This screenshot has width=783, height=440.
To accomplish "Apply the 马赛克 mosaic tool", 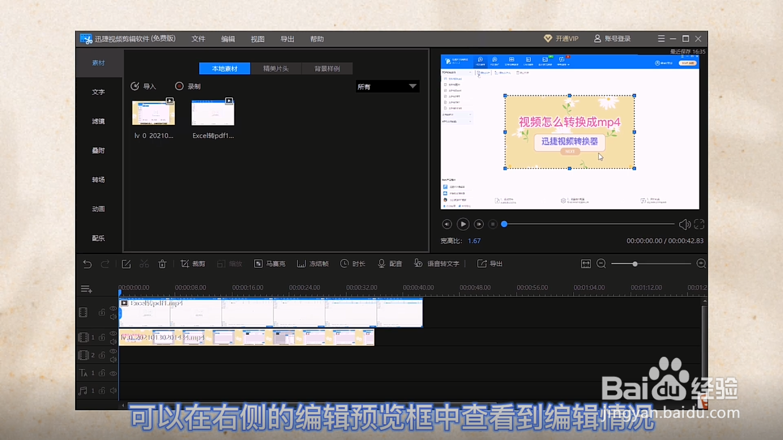I will pyautogui.click(x=269, y=264).
